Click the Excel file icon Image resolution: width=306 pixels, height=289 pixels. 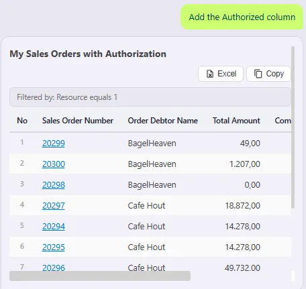click(x=210, y=74)
